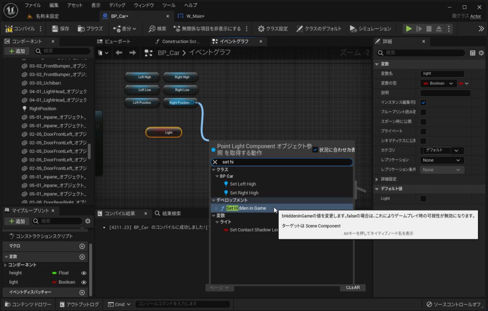Image resolution: width=488 pixels, height=311 pixels.
Task: Open the variable container type dropdown
Action: click(x=464, y=83)
